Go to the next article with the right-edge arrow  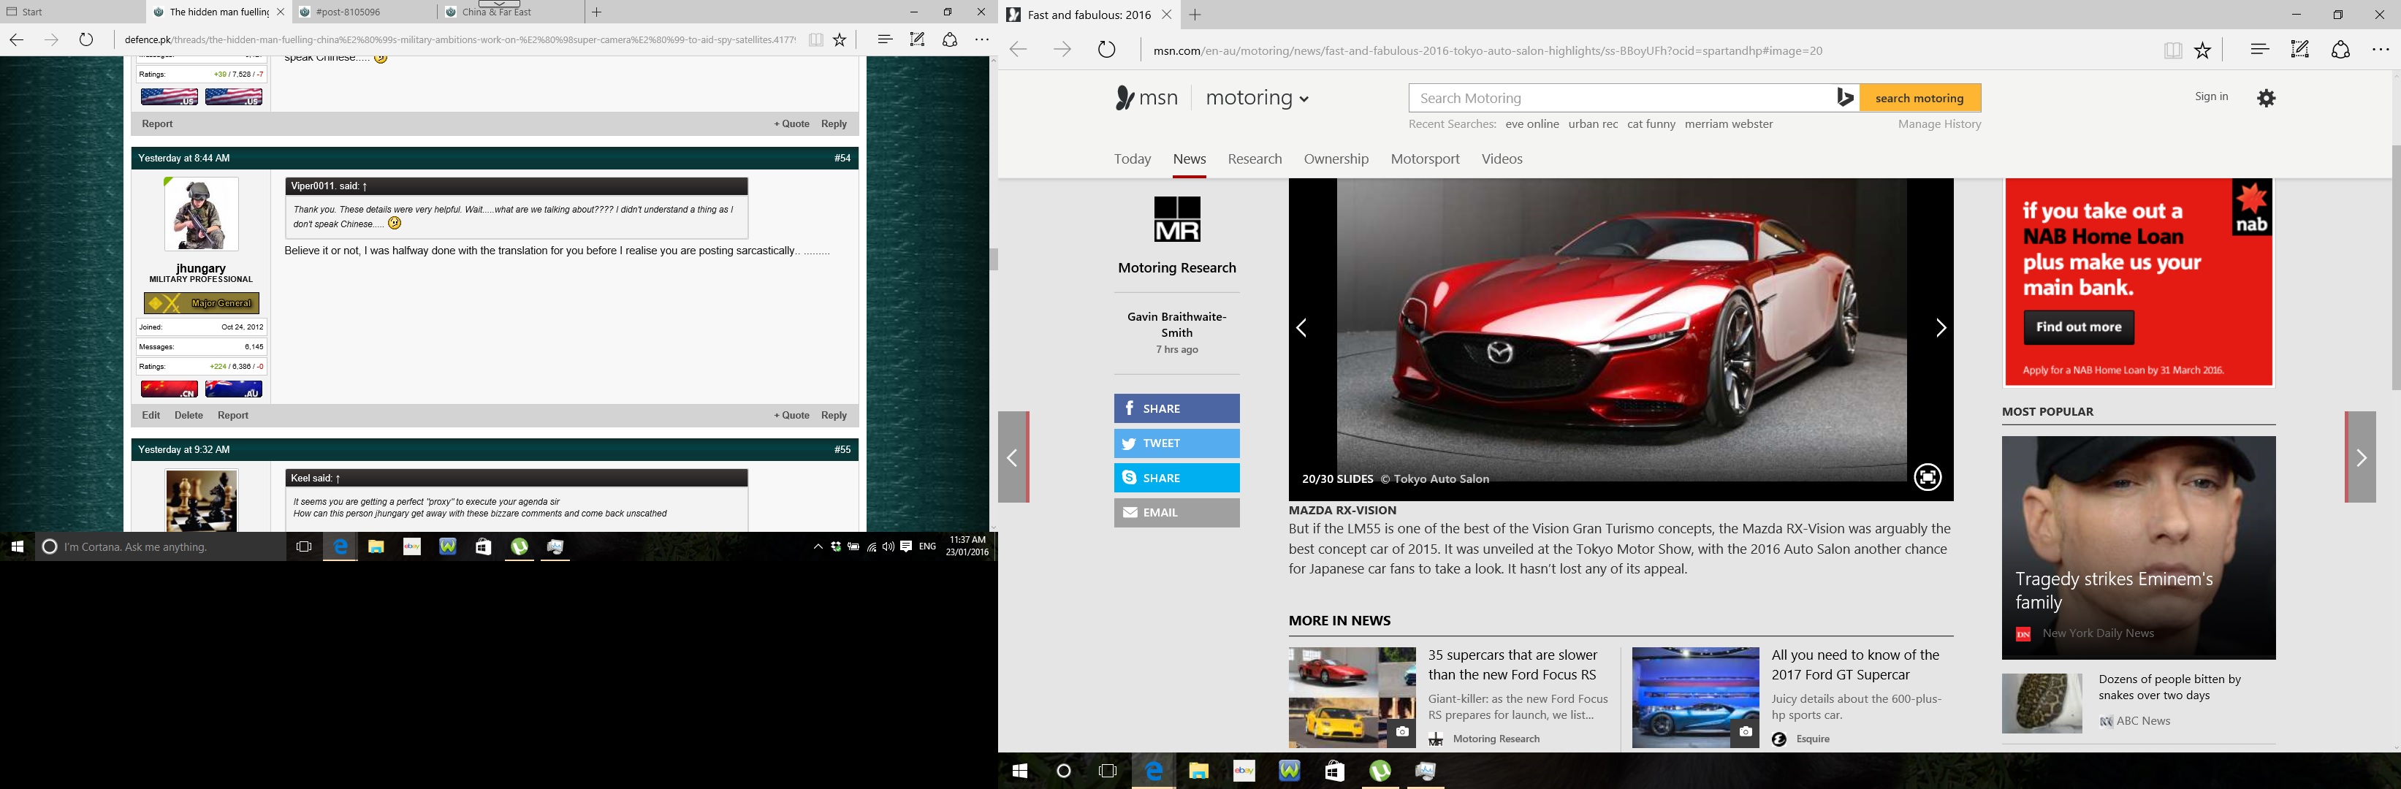point(2360,457)
